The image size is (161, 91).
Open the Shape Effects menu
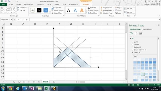57,13
